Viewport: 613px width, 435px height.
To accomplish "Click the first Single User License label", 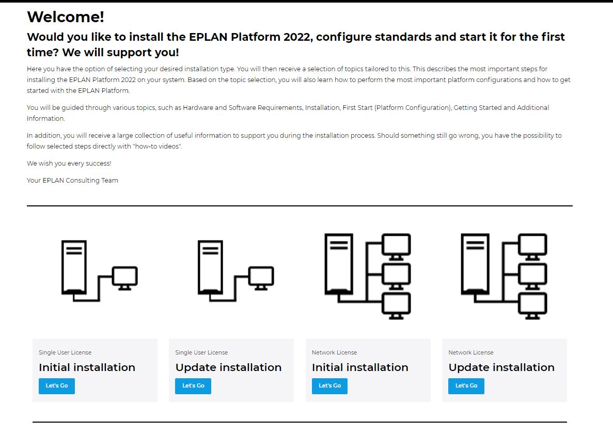I will click(65, 352).
